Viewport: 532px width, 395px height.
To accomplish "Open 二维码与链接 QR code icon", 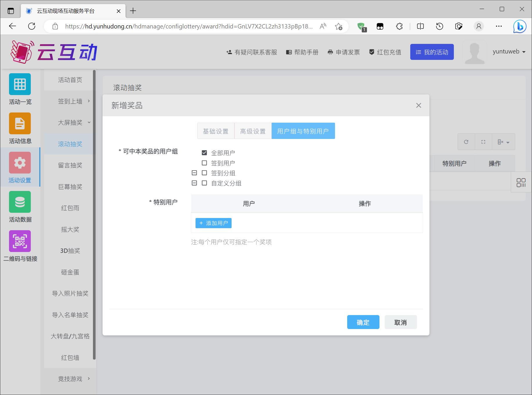I will (x=20, y=241).
